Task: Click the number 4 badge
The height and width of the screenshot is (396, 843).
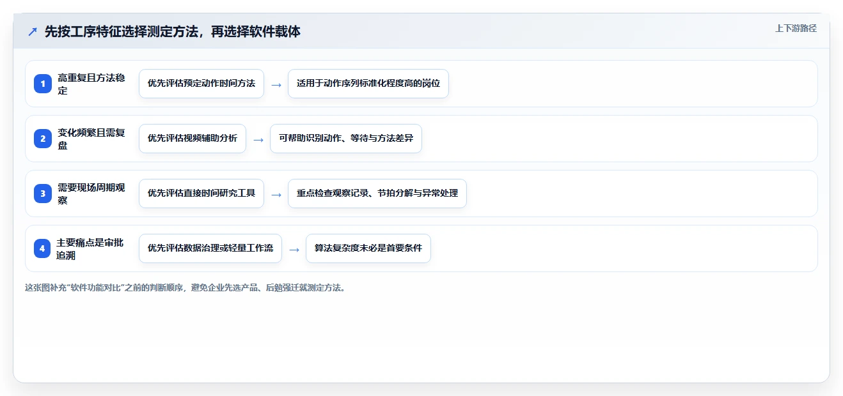Action: tap(42, 248)
